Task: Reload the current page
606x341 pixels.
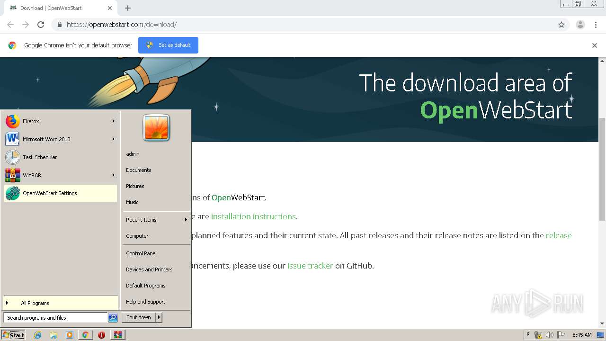Action: click(x=41, y=25)
